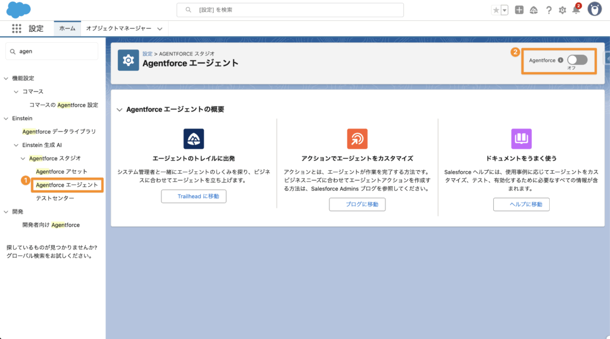Click the favorites star icon
The height and width of the screenshot is (339, 610).
(496, 10)
